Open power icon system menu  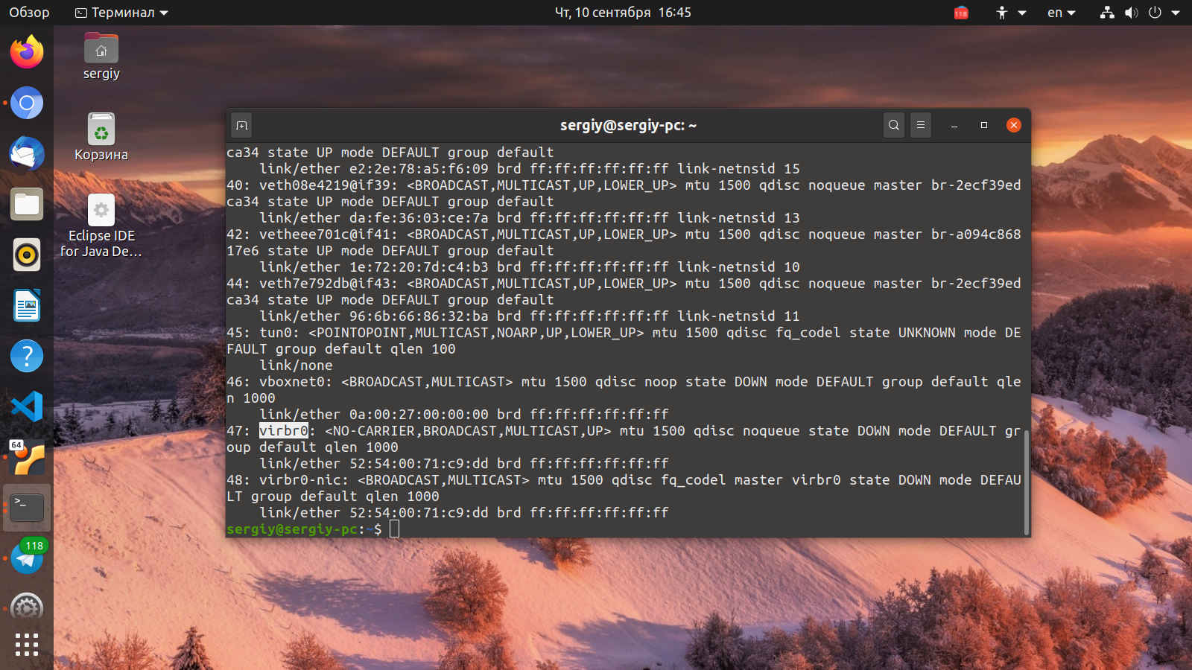point(1155,13)
